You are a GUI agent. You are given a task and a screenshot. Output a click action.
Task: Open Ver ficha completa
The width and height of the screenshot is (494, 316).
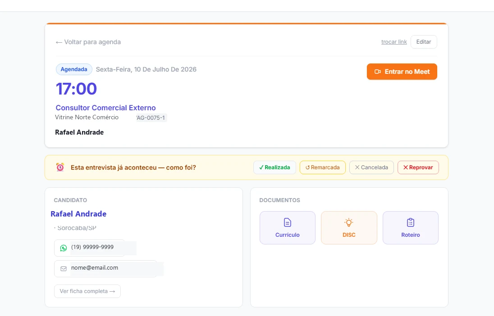click(87, 291)
